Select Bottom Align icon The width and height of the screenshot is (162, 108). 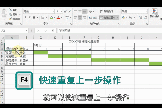84,11
